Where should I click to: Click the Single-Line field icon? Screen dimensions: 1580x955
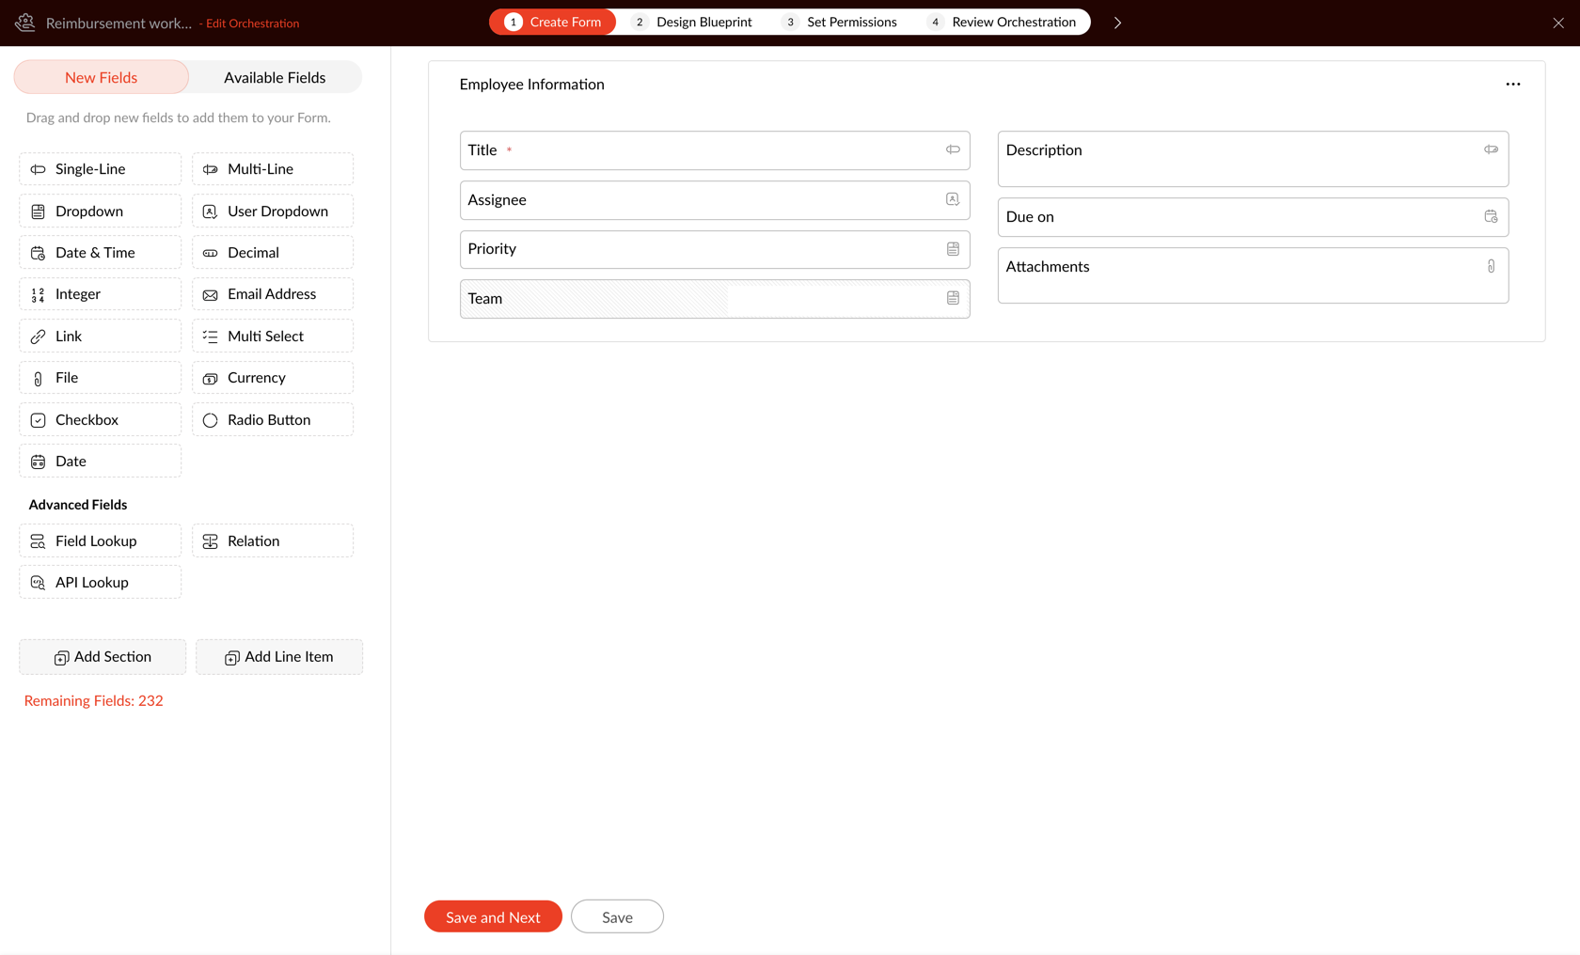tap(38, 170)
